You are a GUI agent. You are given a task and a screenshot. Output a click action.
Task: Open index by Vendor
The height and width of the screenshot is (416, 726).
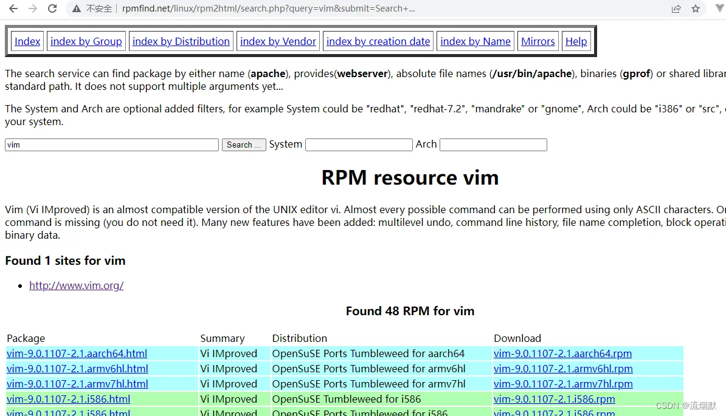click(278, 41)
